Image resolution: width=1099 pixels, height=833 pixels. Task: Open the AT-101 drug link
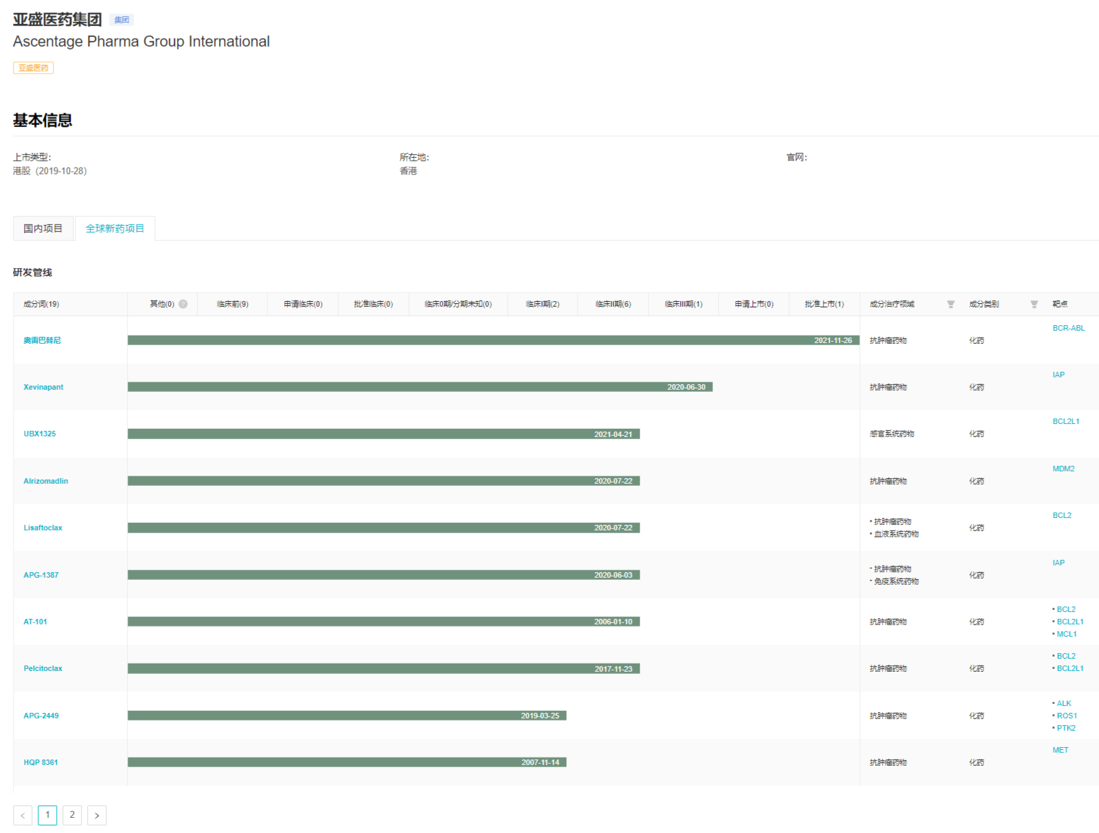coord(35,622)
